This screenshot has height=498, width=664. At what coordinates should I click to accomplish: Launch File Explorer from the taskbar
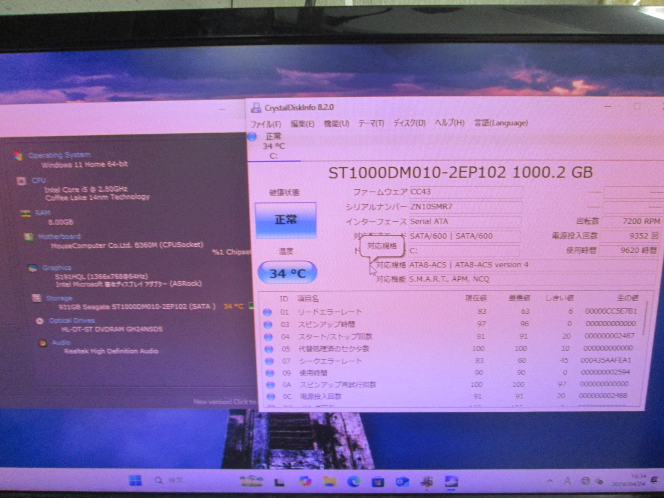tap(330, 481)
